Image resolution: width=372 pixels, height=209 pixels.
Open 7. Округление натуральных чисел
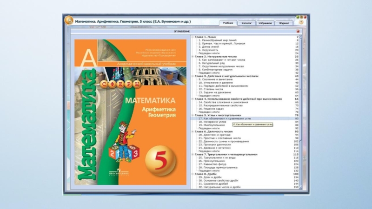point(221,66)
